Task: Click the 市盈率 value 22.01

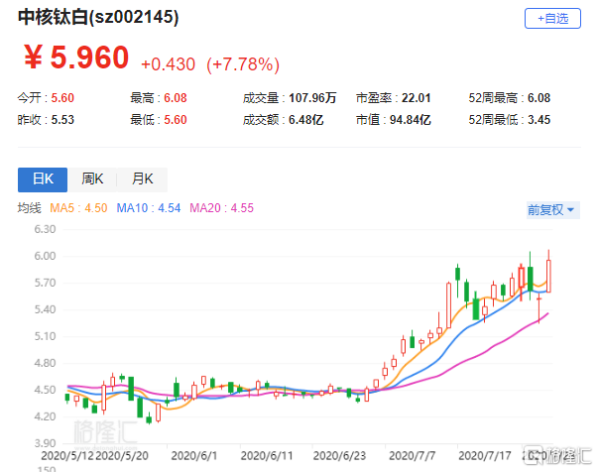Action: pyautogui.click(x=417, y=98)
